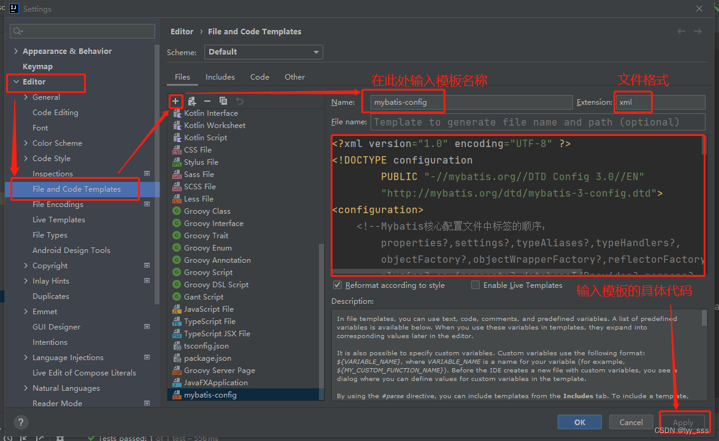
Task: Click the Less File icon
Action: click(177, 199)
